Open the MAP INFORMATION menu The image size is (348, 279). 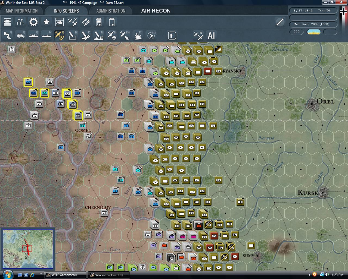[22, 11]
